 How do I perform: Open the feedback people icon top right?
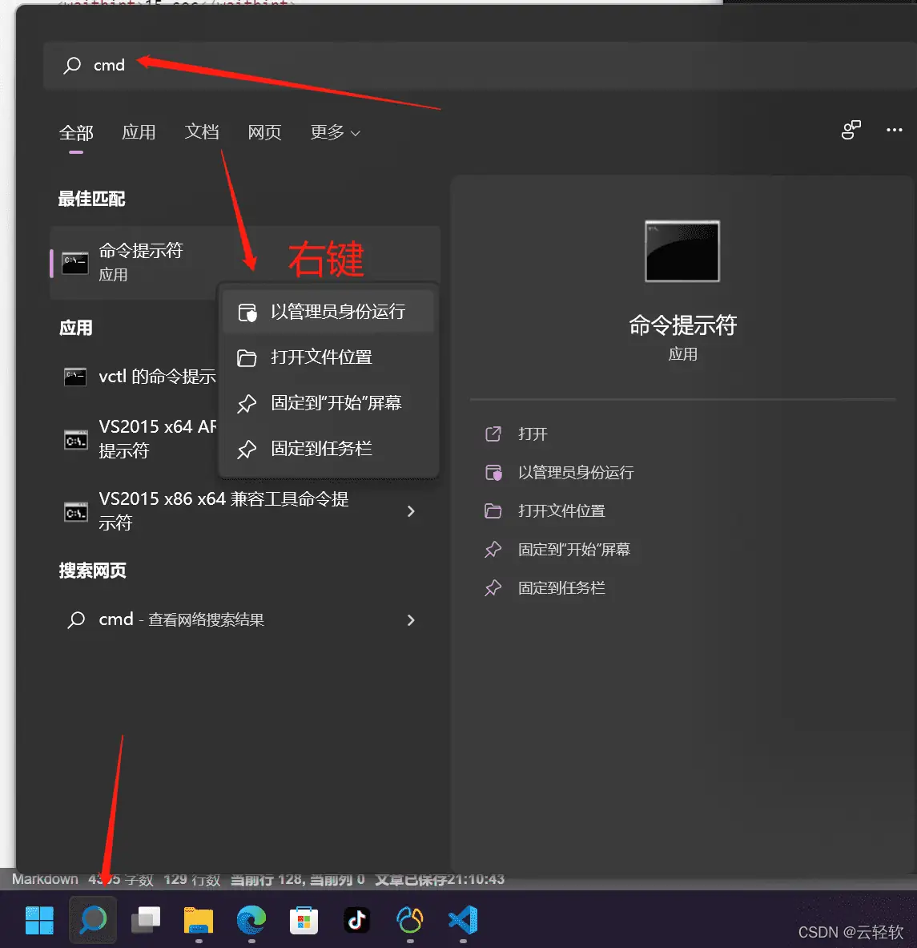pyautogui.click(x=851, y=129)
